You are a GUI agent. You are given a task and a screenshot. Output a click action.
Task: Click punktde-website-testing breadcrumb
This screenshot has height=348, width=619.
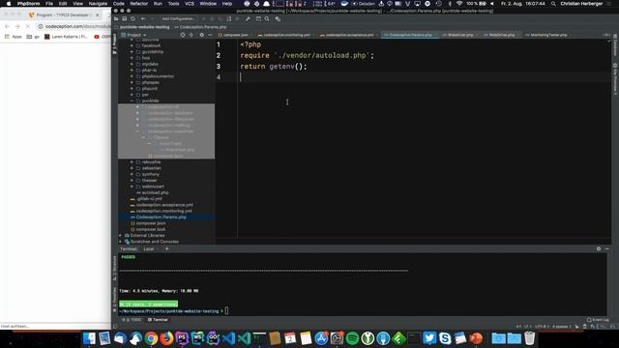(x=144, y=27)
